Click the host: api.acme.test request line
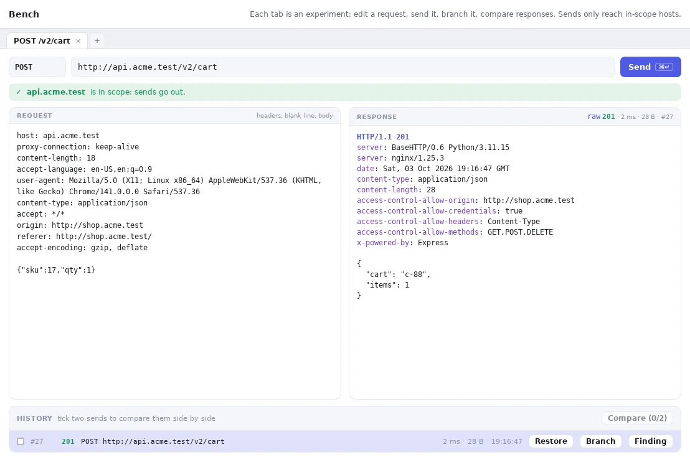This screenshot has height=465, width=690. pyautogui.click(x=58, y=136)
